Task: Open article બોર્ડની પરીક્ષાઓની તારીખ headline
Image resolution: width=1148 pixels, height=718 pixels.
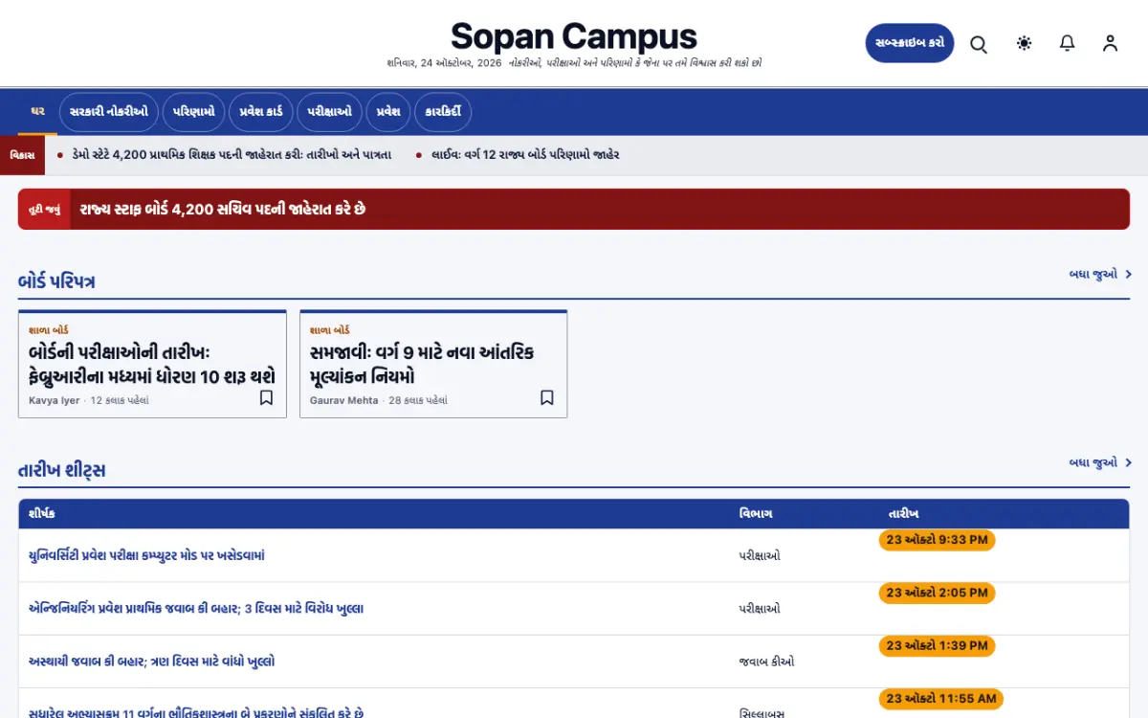Action: pos(152,364)
